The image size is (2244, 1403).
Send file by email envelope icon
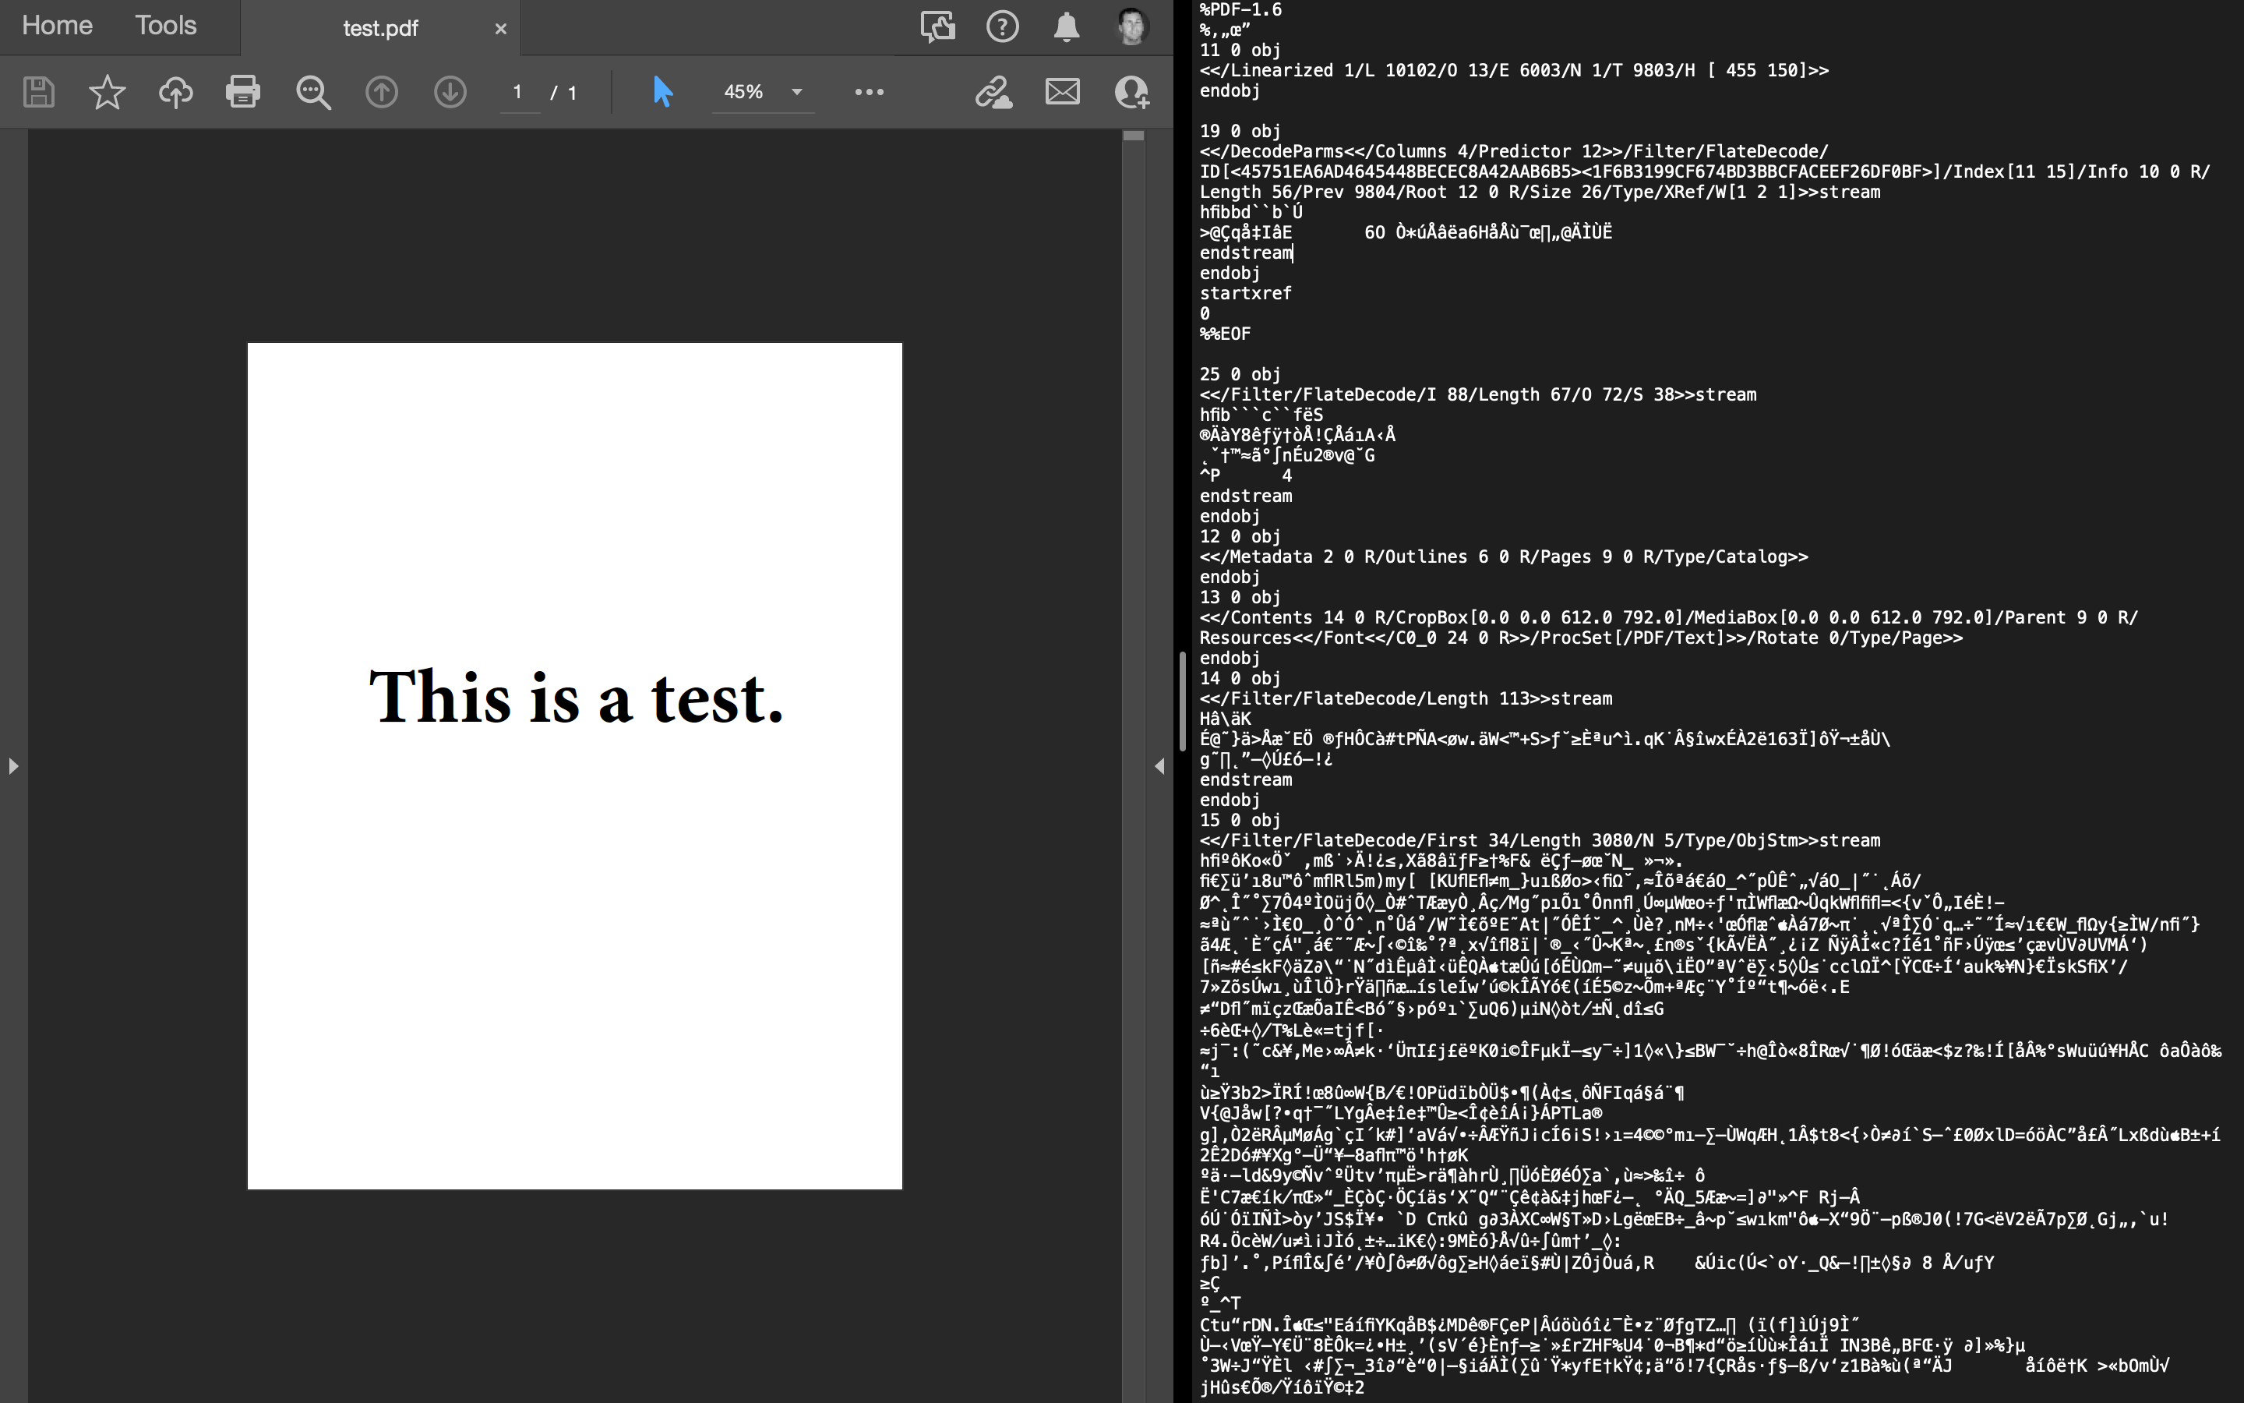pos(1063,92)
